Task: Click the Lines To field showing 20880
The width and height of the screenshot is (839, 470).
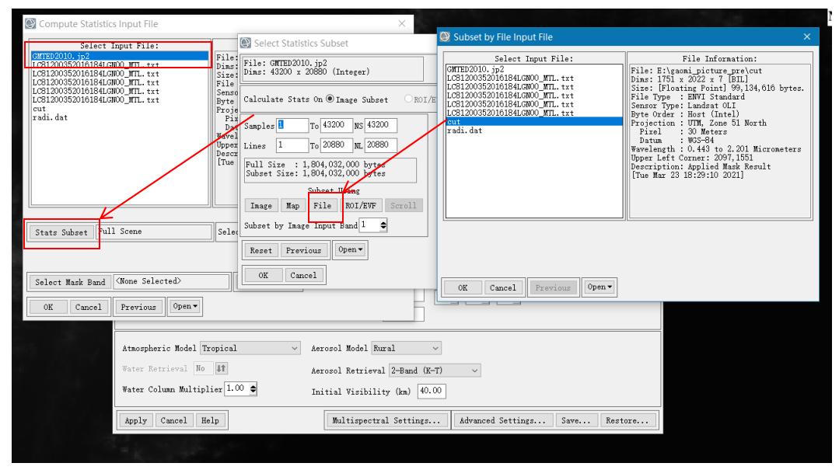Action: point(336,145)
